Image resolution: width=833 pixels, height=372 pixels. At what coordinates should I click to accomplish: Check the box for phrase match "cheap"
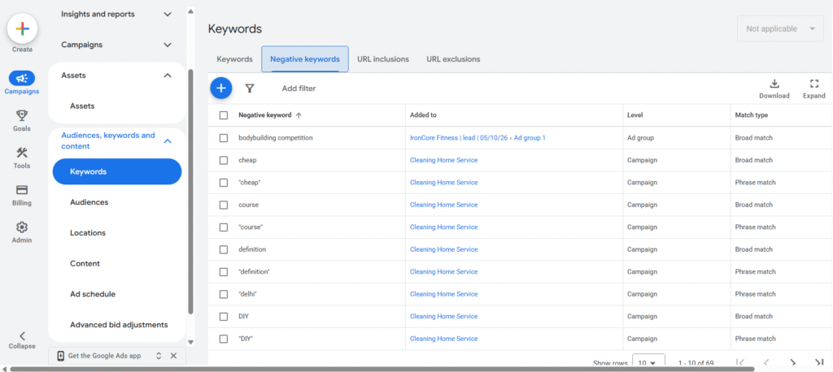(x=224, y=183)
